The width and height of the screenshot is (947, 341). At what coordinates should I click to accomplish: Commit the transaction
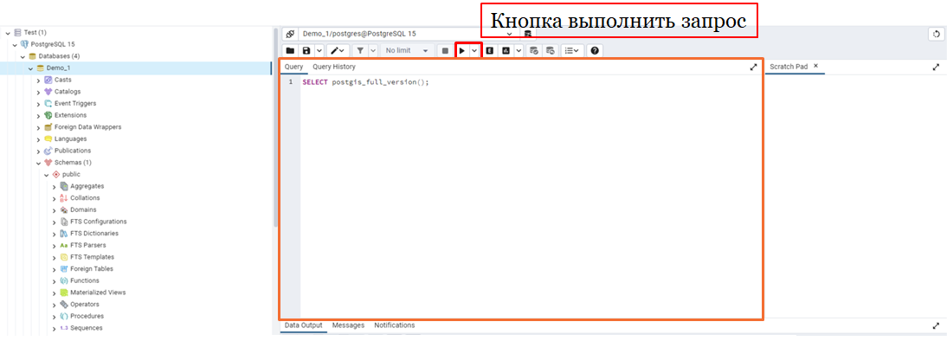[x=534, y=51]
